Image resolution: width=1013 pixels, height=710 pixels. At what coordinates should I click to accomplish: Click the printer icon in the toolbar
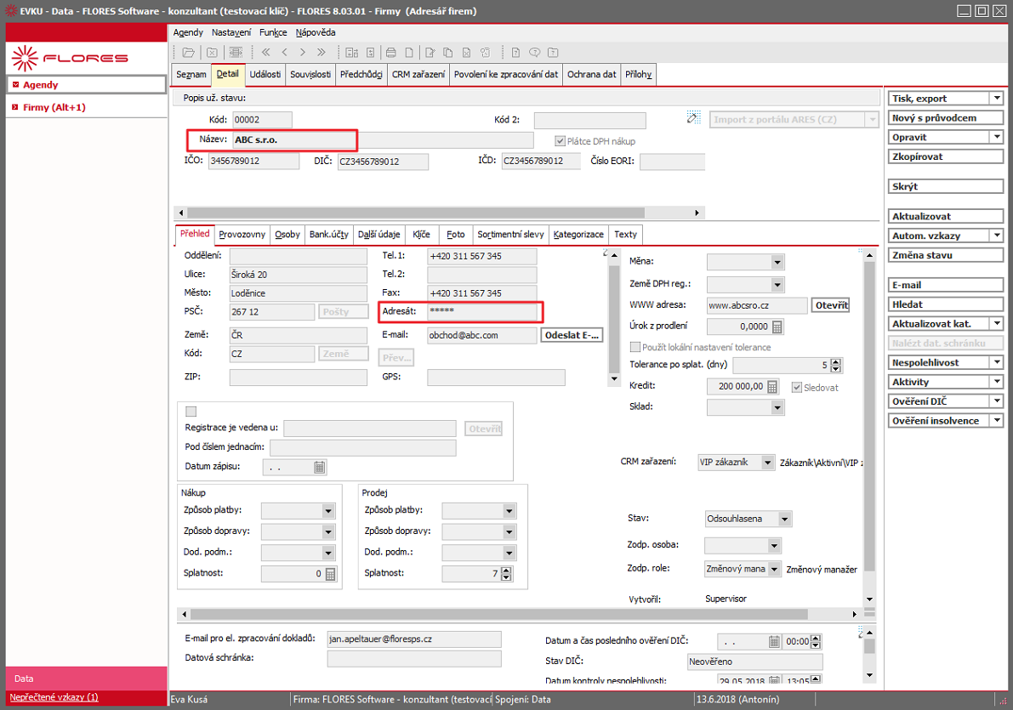(391, 53)
